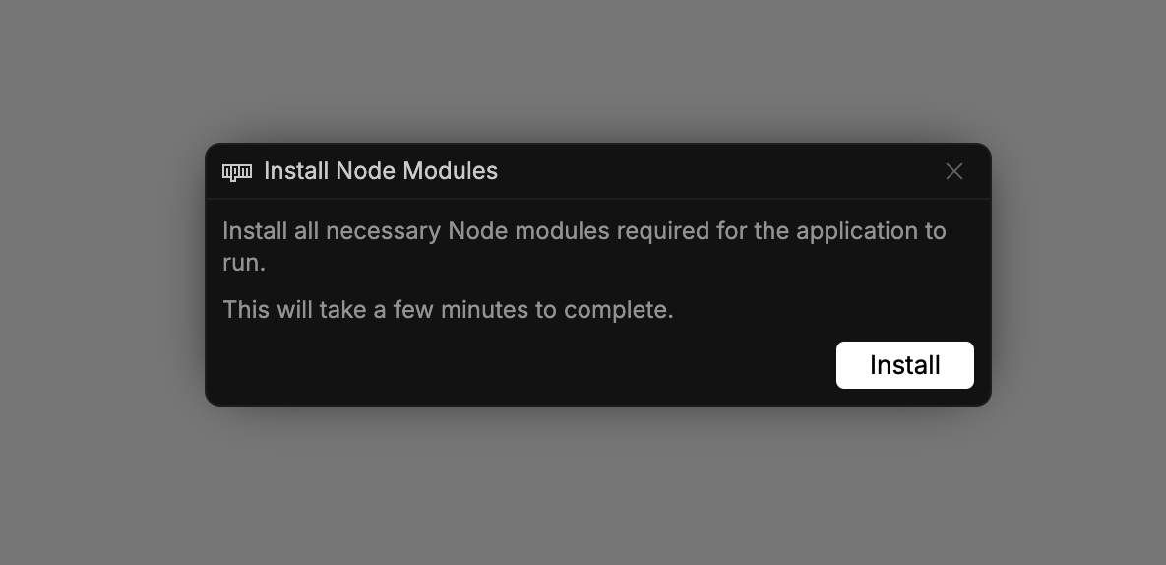This screenshot has width=1166, height=565.
Task: Click the empty header space beside the title
Action: coord(718,171)
